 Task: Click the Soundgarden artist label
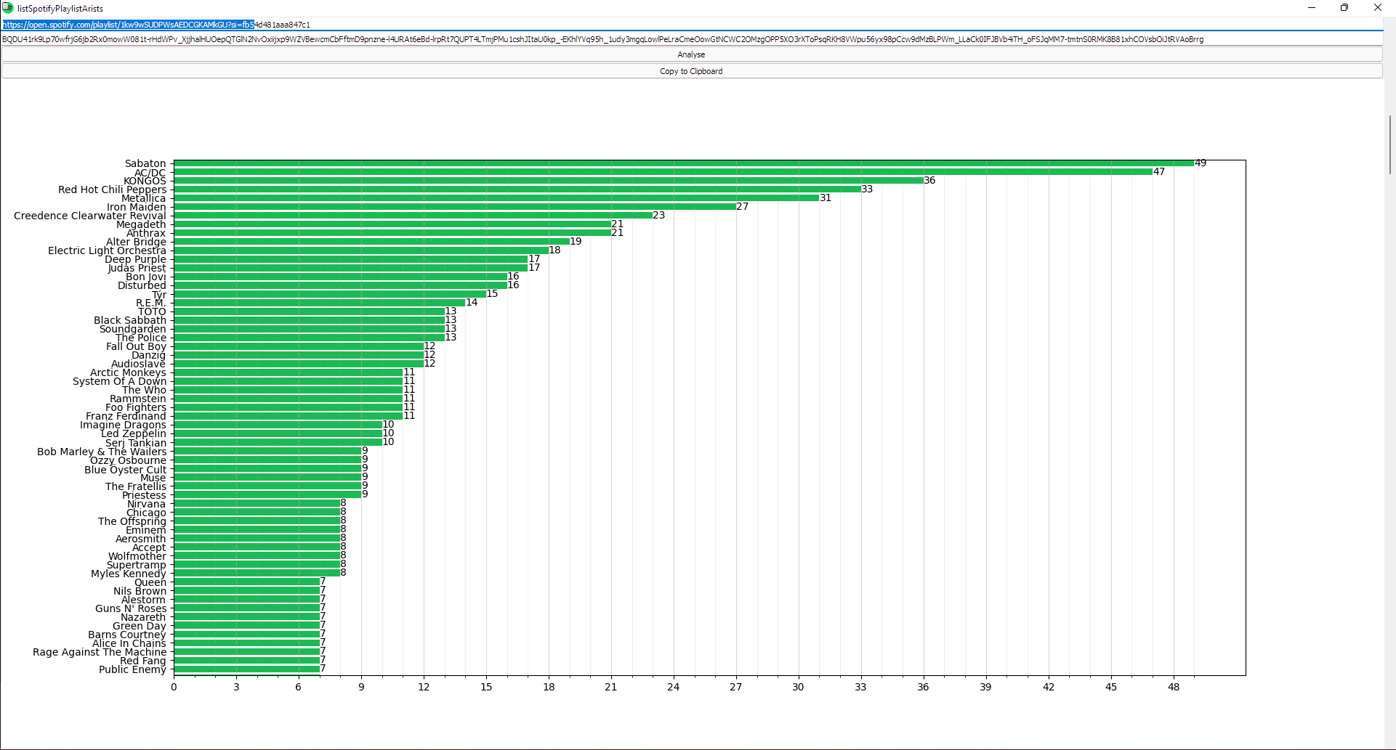[133, 329]
